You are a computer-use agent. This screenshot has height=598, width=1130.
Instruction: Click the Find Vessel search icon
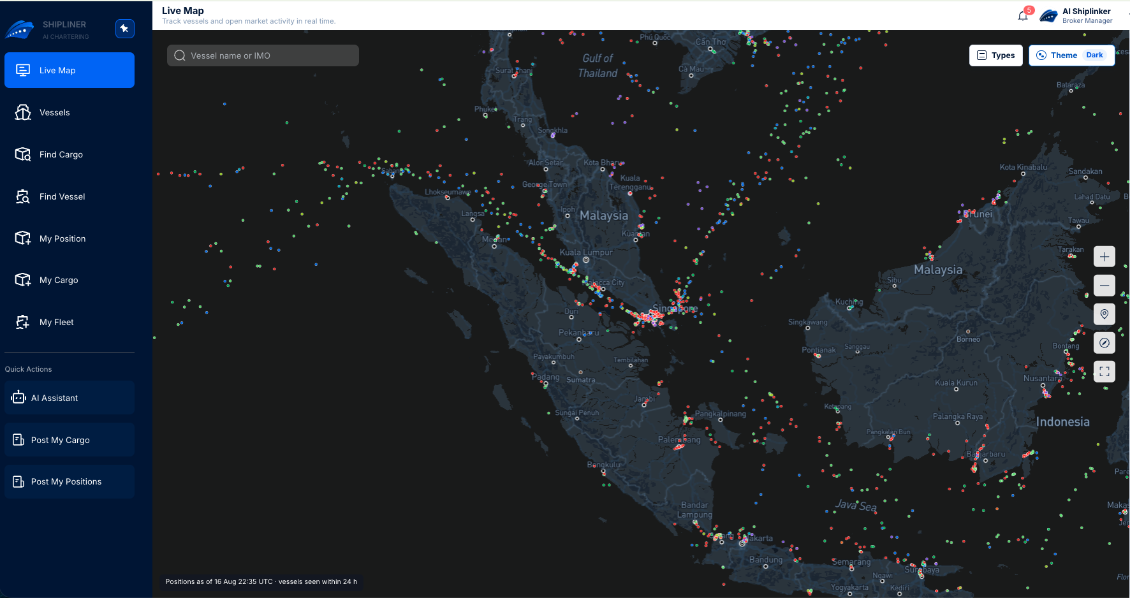23,196
